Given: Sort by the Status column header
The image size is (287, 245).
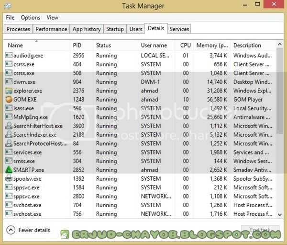Looking at the screenshot, I should pos(115,45).
